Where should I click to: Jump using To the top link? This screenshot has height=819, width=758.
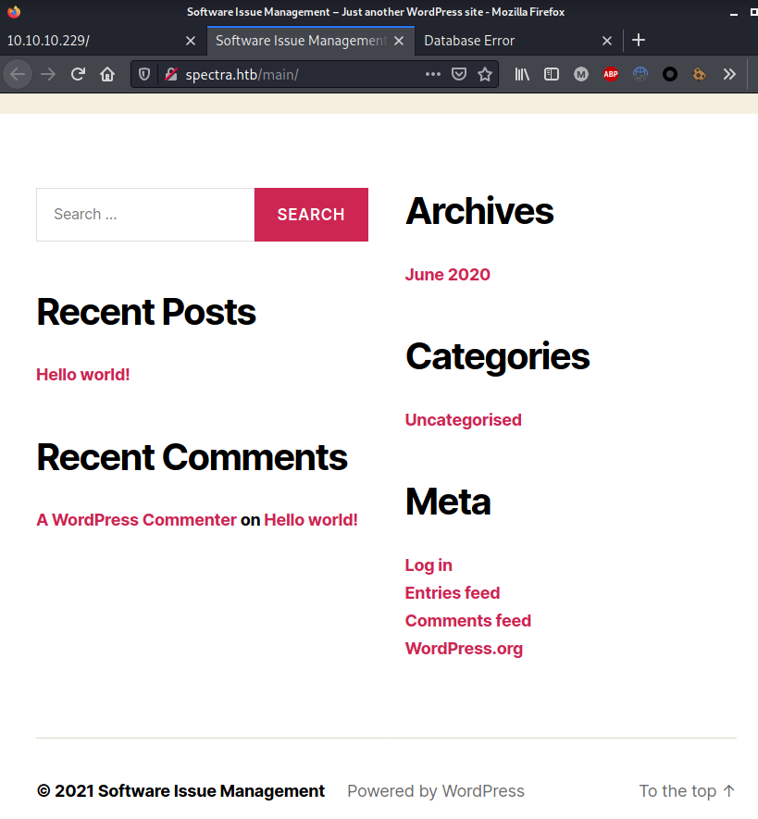click(x=687, y=791)
